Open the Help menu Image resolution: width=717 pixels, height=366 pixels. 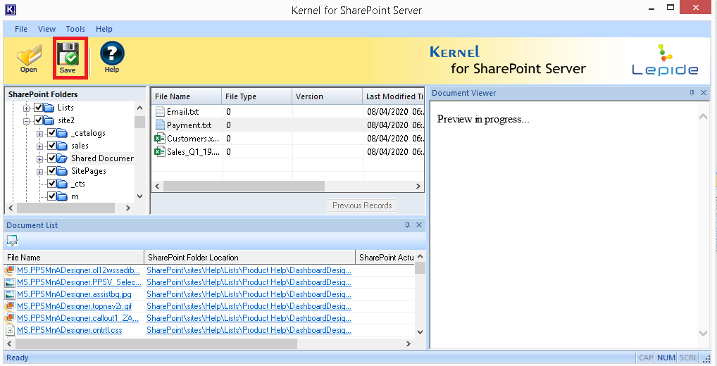(x=104, y=29)
